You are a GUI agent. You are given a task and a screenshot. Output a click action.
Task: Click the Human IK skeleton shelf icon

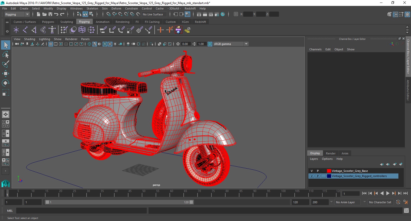coord(52,30)
